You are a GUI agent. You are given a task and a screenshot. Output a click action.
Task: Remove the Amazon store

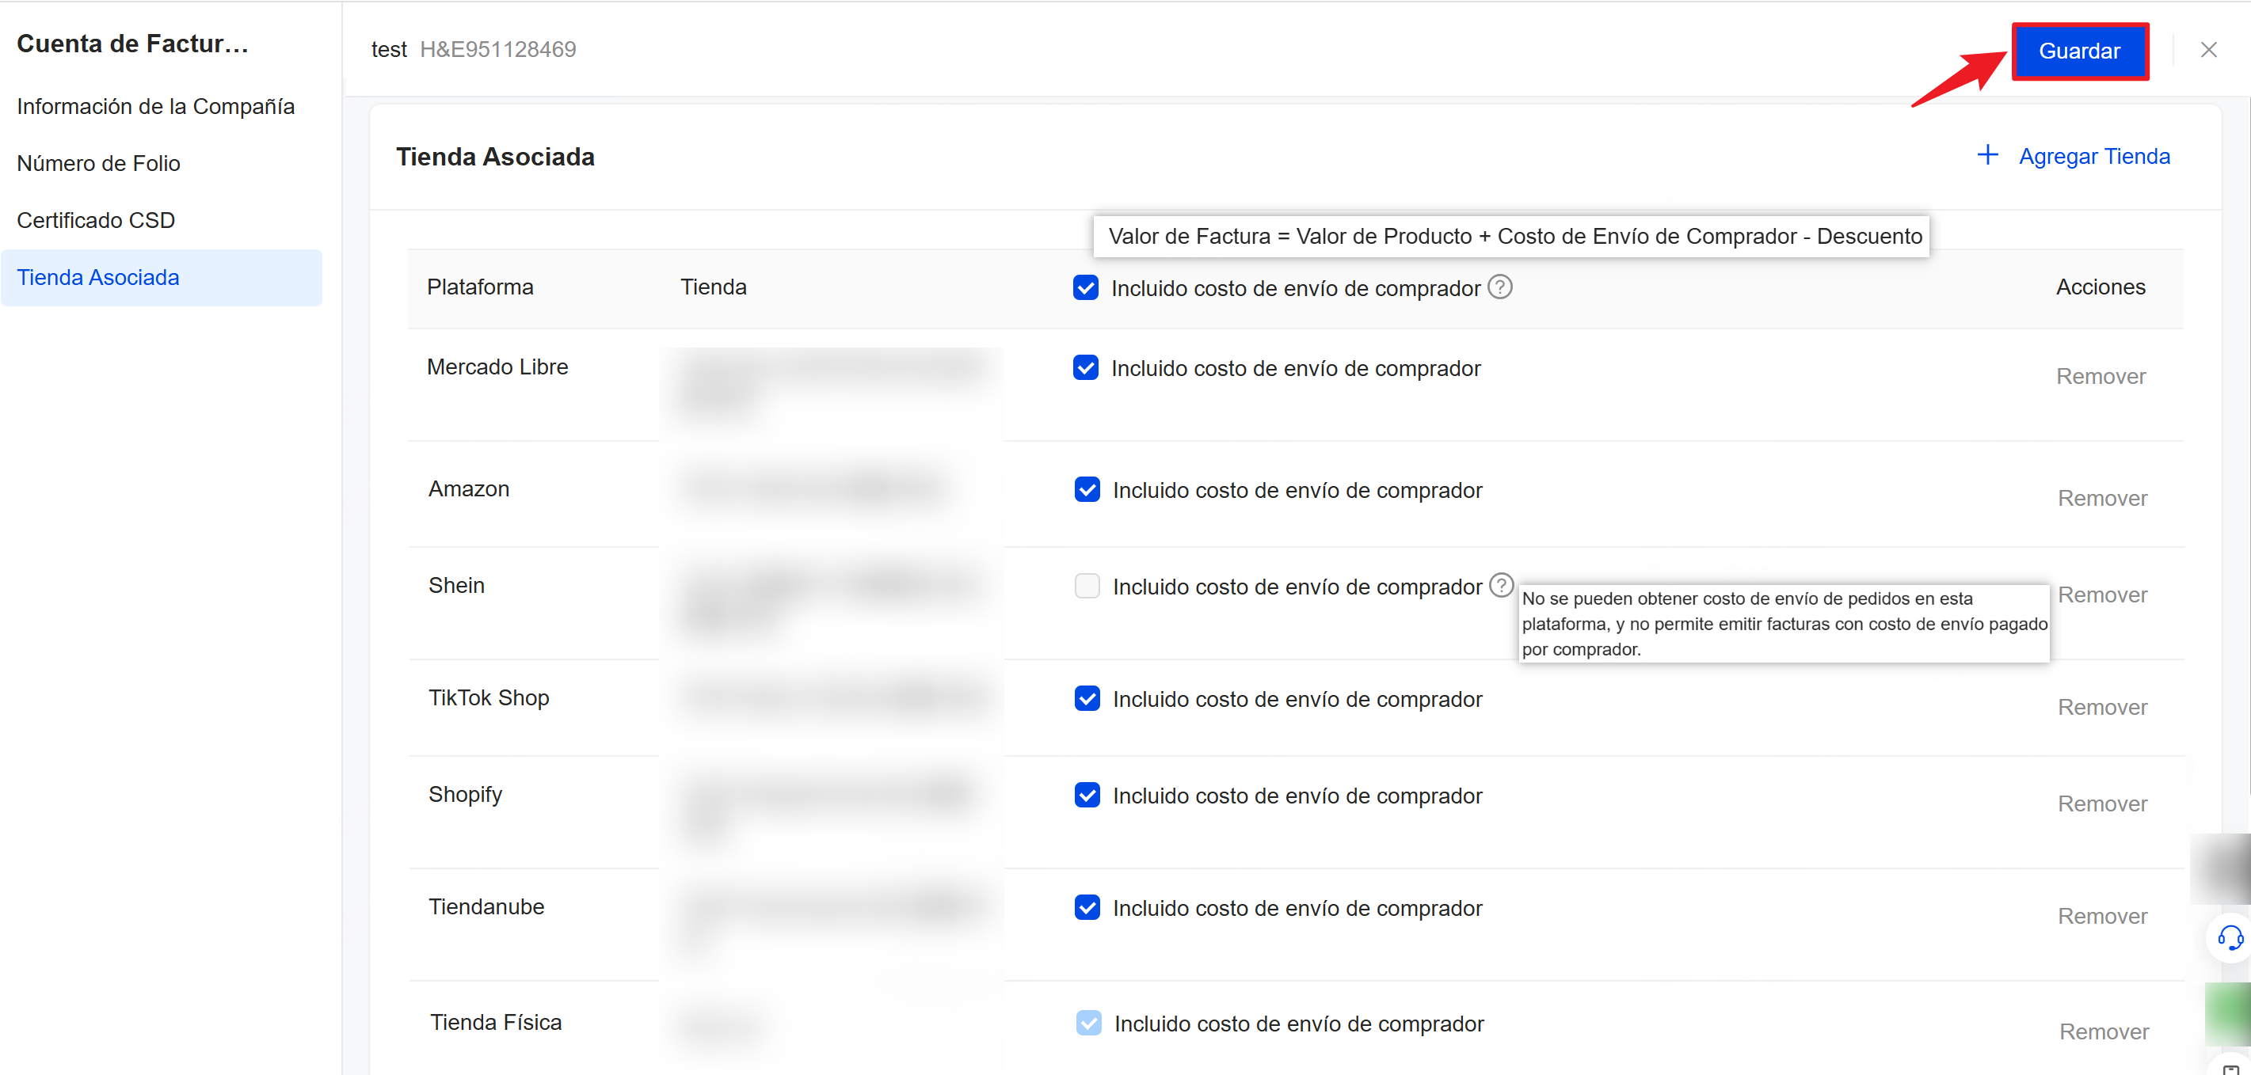pyautogui.click(x=2101, y=499)
